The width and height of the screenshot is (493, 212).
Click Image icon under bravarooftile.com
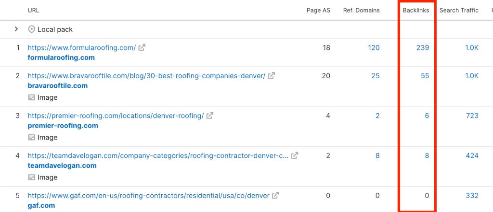click(x=31, y=98)
